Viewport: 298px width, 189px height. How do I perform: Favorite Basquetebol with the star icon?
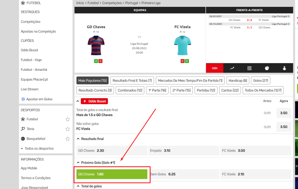point(68,139)
